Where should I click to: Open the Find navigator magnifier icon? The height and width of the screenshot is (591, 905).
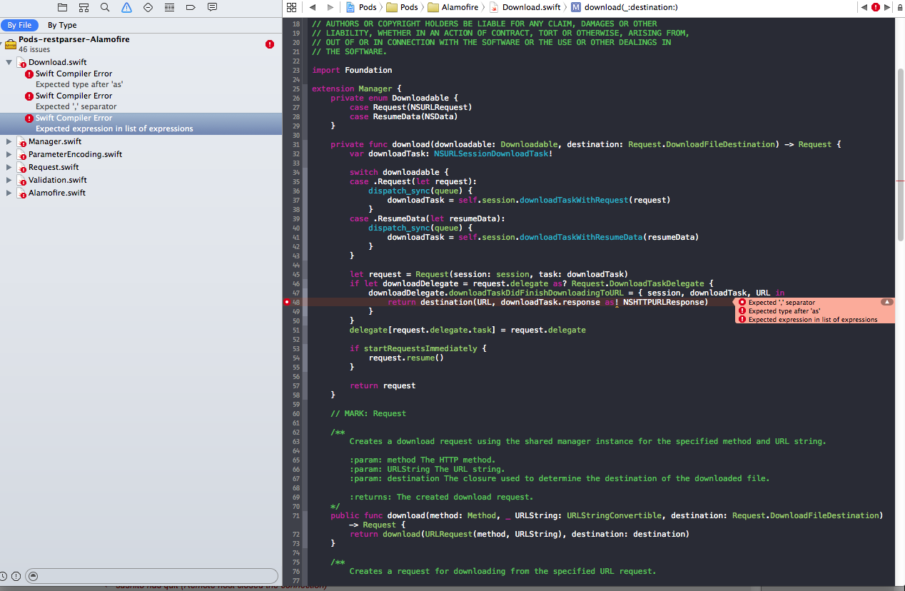(x=105, y=7)
